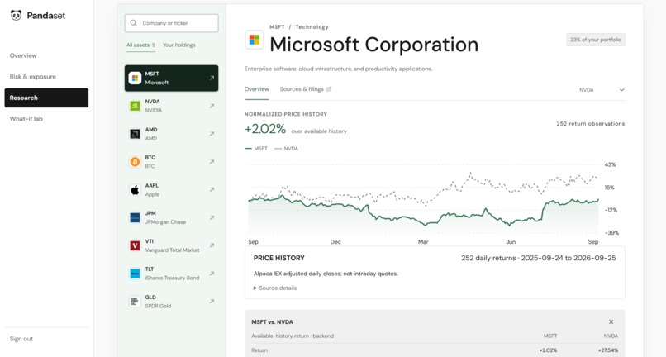Image resolution: width=666 pixels, height=357 pixels.
Task: Select the Apple asset row
Action: click(x=171, y=189)
